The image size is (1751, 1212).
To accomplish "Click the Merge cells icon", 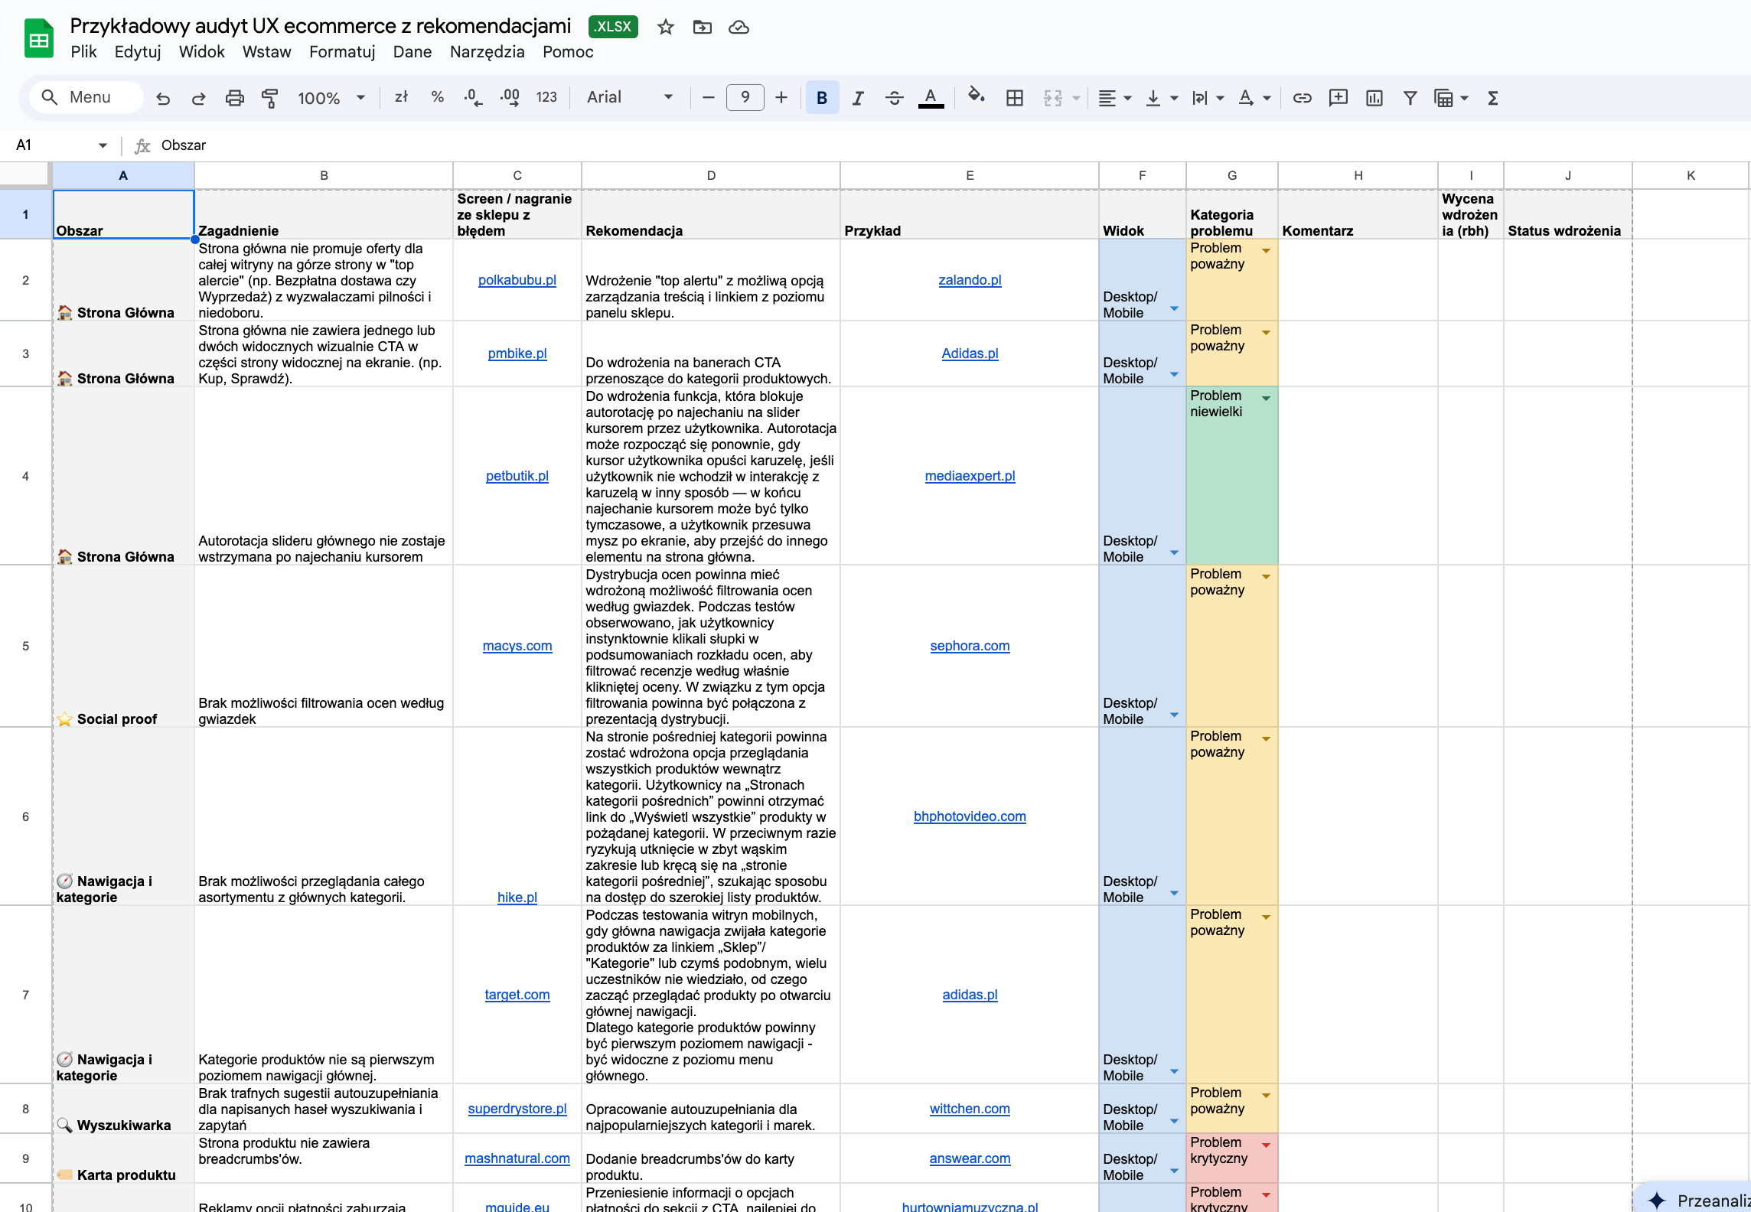I will [x=1053, y=98].
